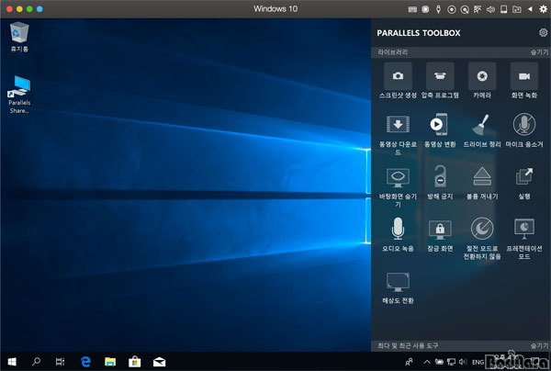The width and height of the screenshot is (551, 371).
Task: Open Parallels Toolbox settings gear
Action: coord(543,33)
